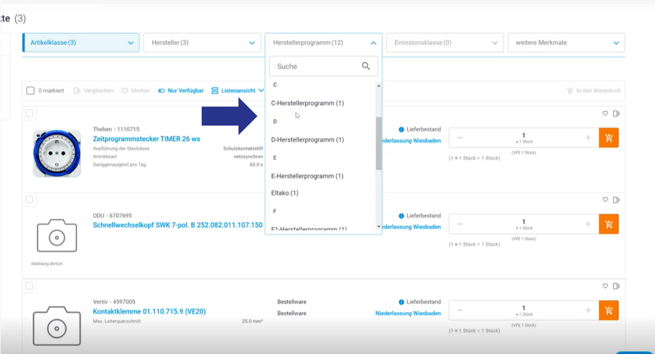Viewport: 655px width, 354px height.
Task: Add Kontaktklemme 01.110.715.9 to cart
Action: (x=608, y=310)
